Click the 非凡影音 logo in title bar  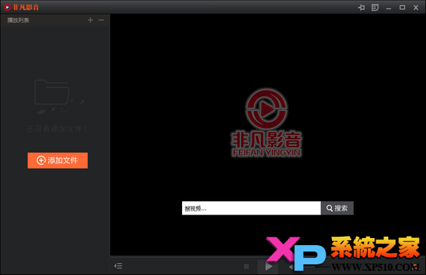21,7
